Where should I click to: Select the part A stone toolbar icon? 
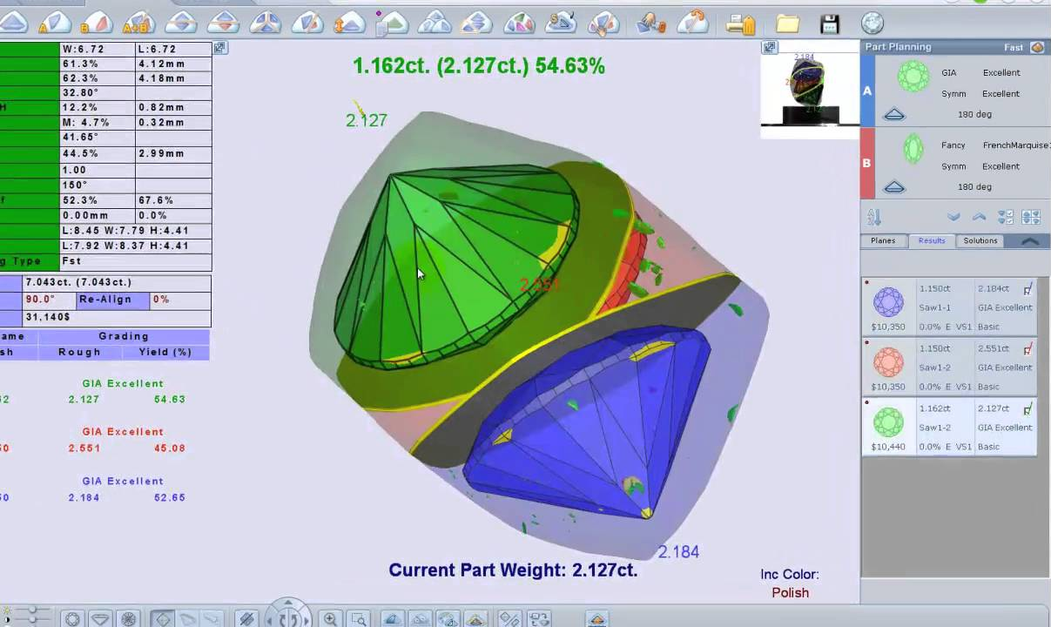tap(55, 23)
